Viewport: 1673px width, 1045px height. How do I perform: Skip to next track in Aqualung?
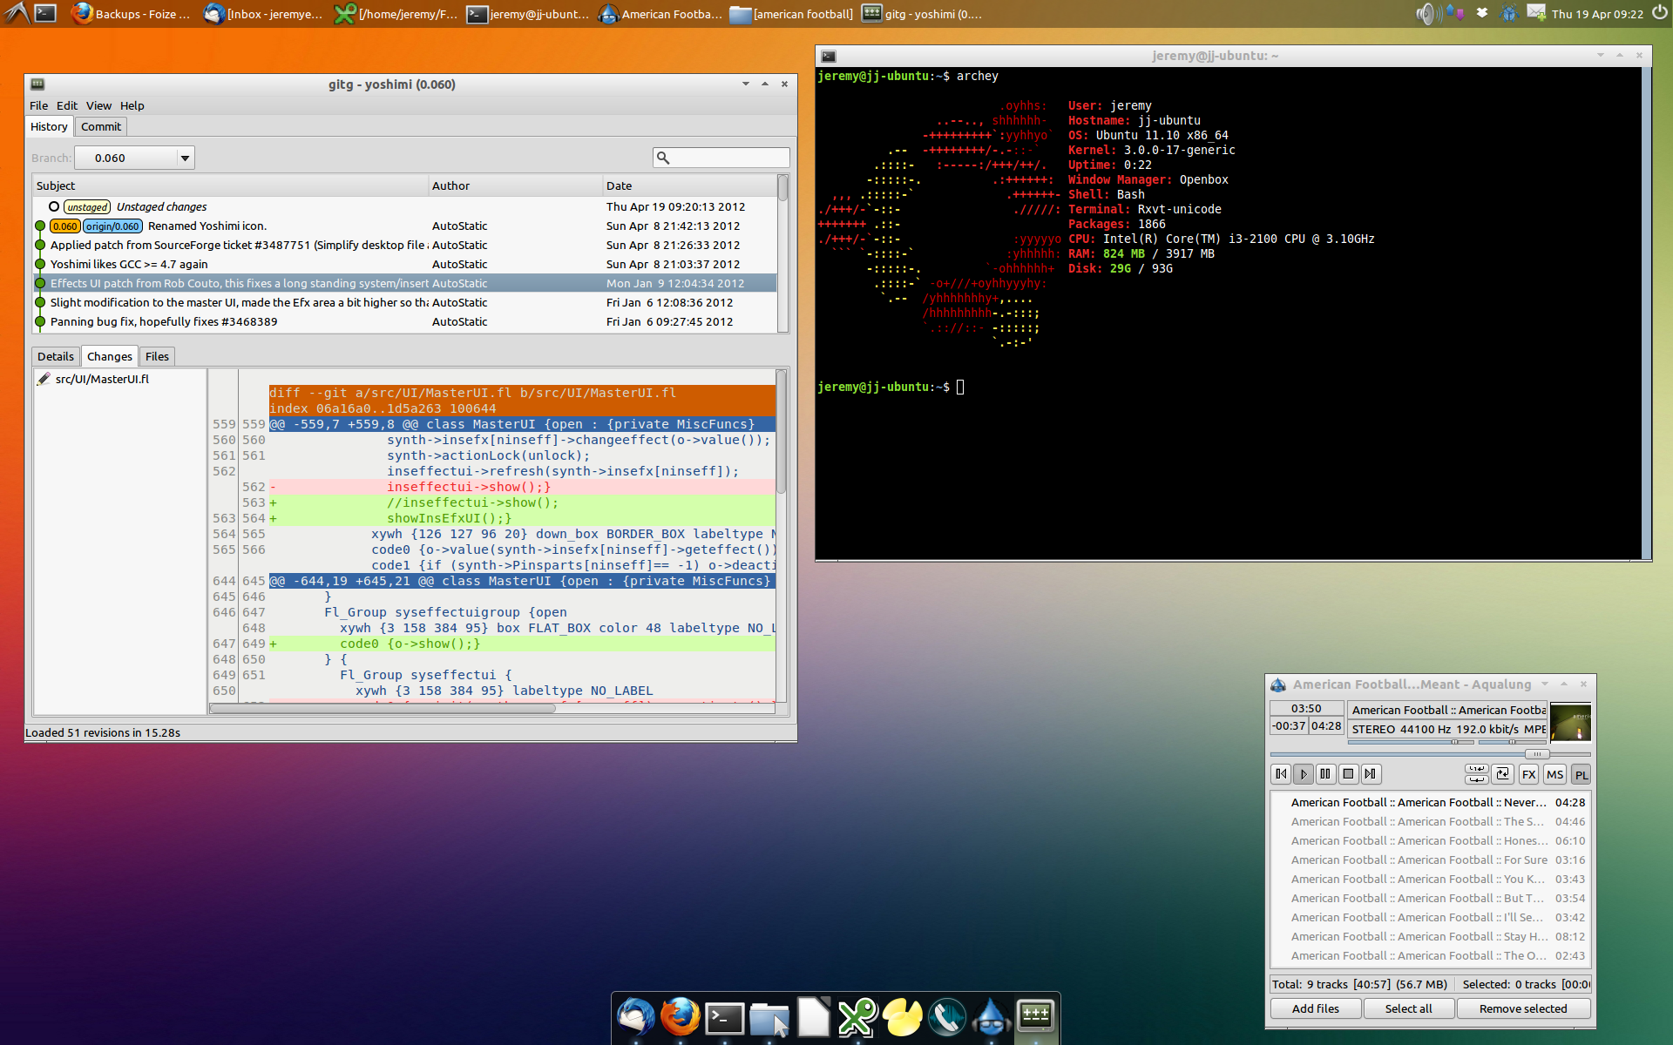click(1371, 774)
